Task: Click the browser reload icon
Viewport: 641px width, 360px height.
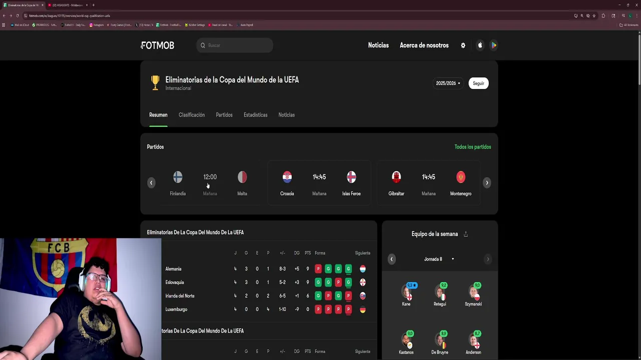Action: (x=18, y=15)
